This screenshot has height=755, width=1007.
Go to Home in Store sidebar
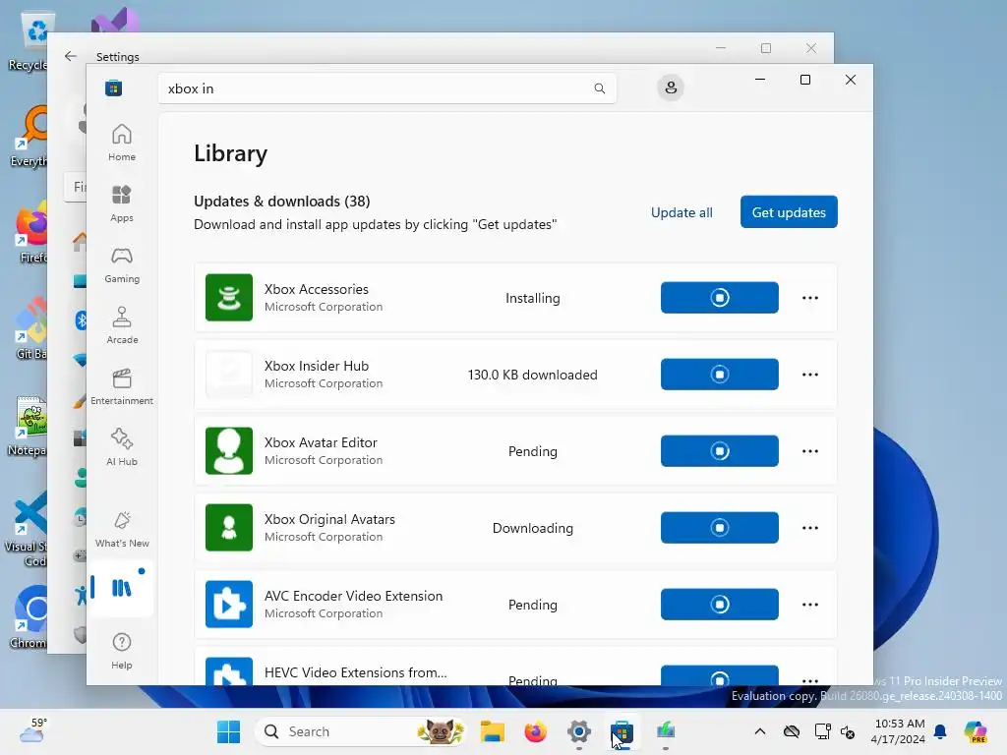[x=121, y=143]
